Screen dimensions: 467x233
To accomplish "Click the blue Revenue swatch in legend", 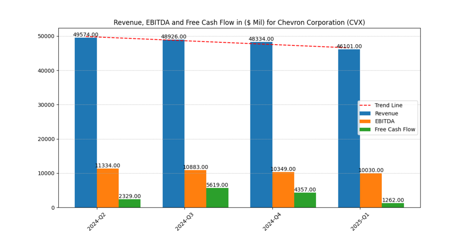I will click(365, 113).
